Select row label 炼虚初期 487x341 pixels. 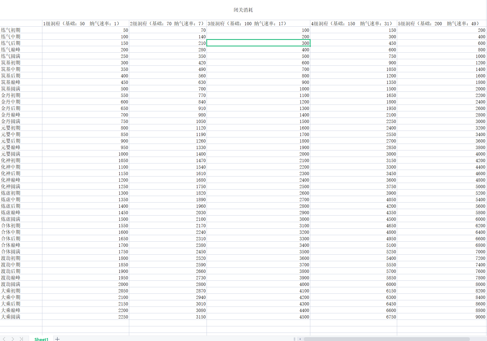pos(21,193)
